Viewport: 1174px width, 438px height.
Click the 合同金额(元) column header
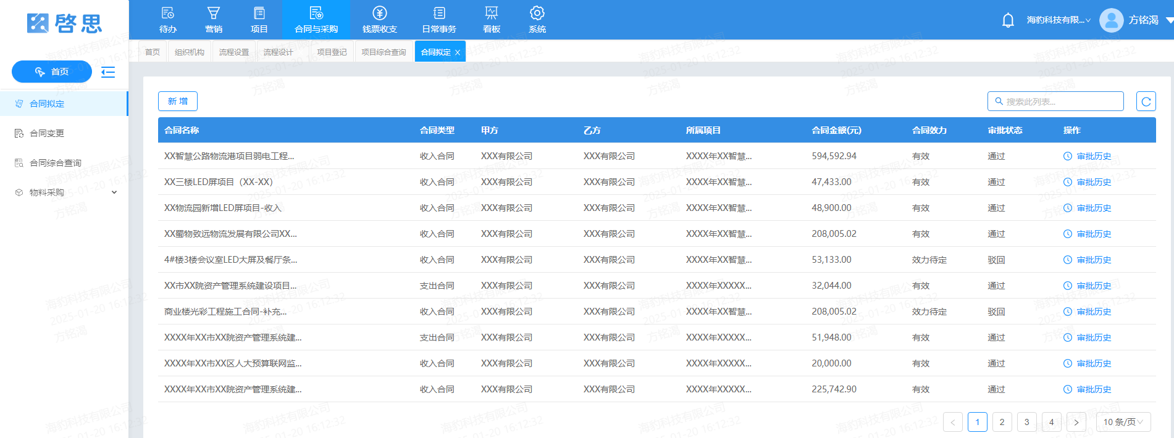836,130
